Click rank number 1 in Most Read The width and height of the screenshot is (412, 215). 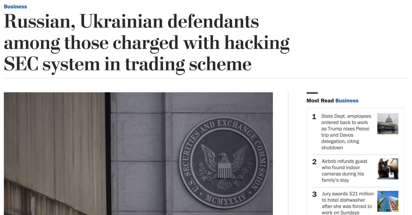[314, 117]
